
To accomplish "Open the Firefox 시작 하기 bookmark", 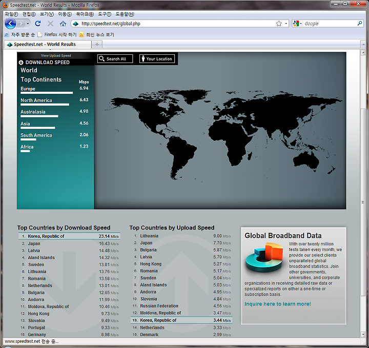I will [57, 34].
